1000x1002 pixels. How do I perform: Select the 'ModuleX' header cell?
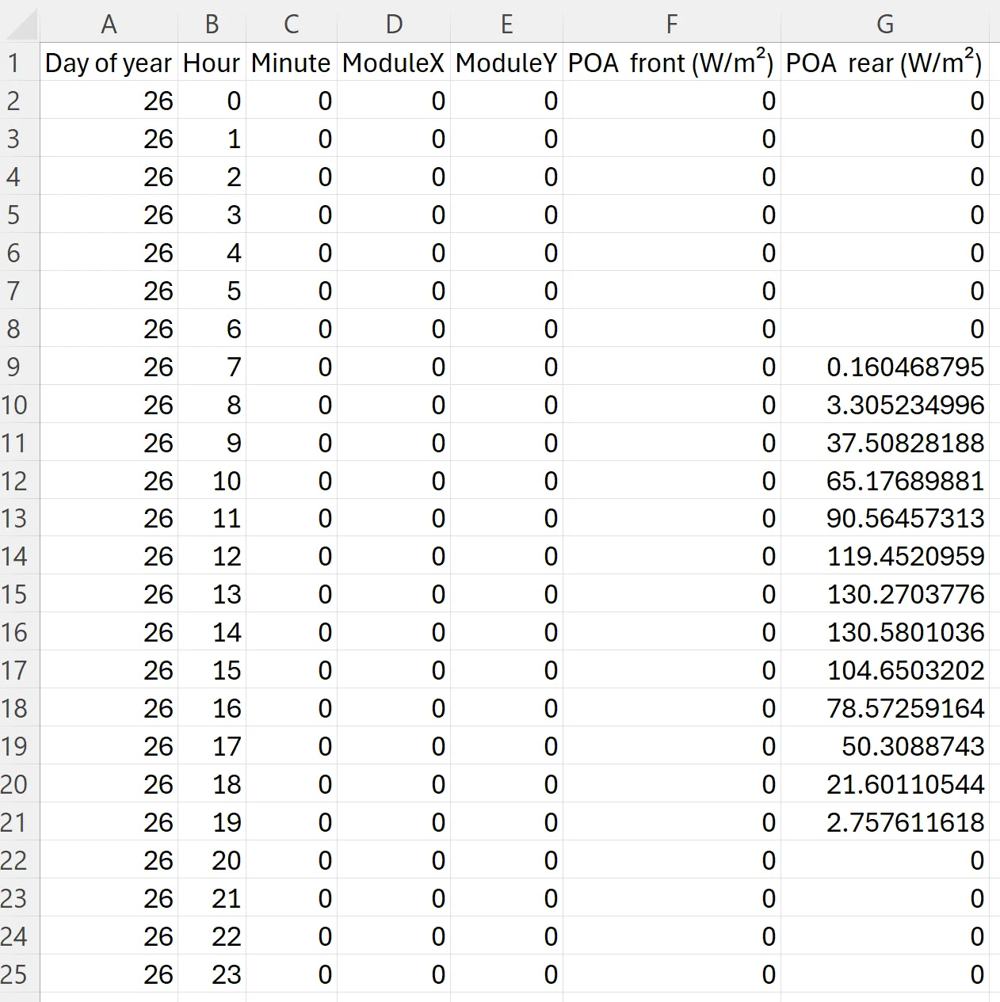pyautogui.click(x=393, y=63)
